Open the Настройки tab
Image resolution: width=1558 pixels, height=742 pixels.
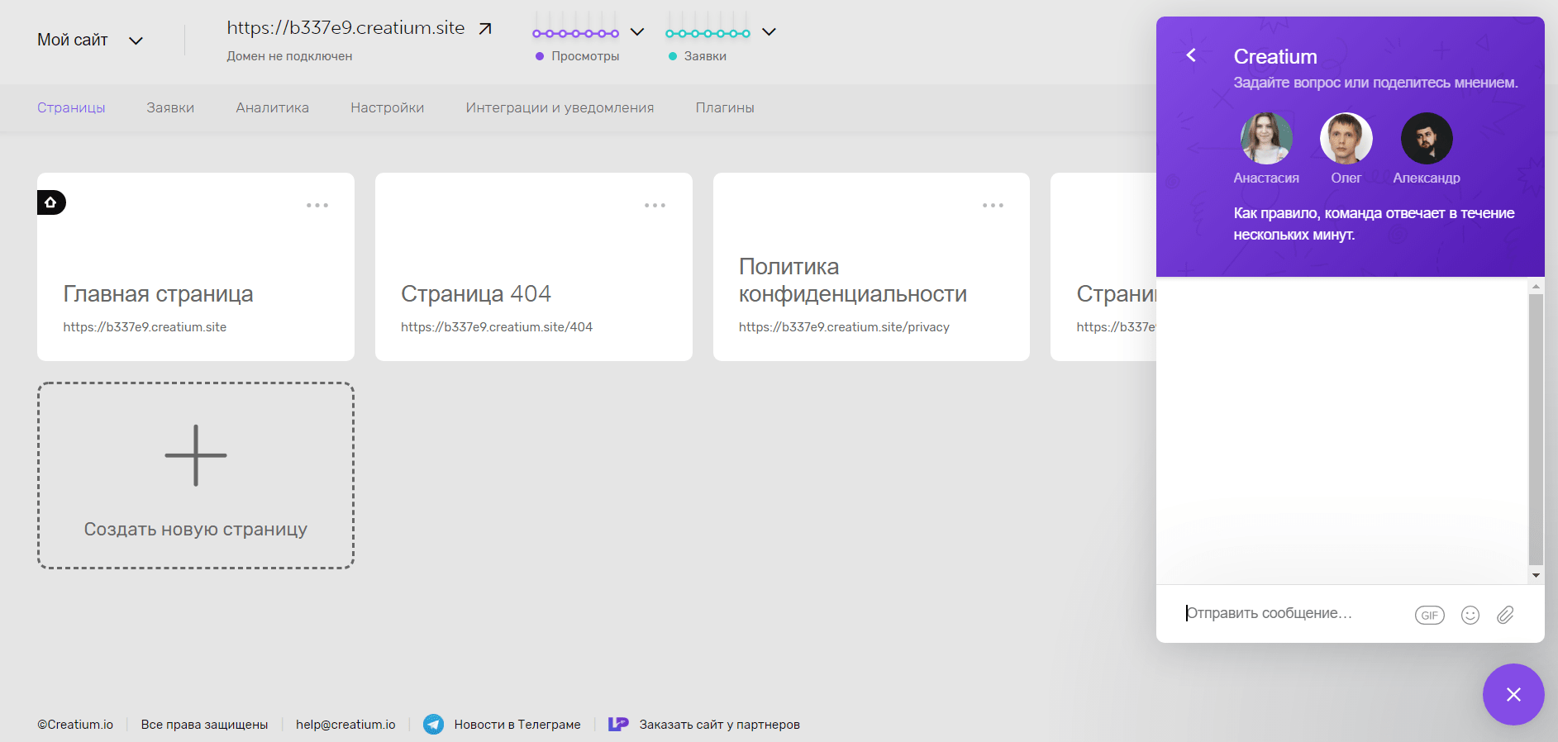tap(388, 107)
